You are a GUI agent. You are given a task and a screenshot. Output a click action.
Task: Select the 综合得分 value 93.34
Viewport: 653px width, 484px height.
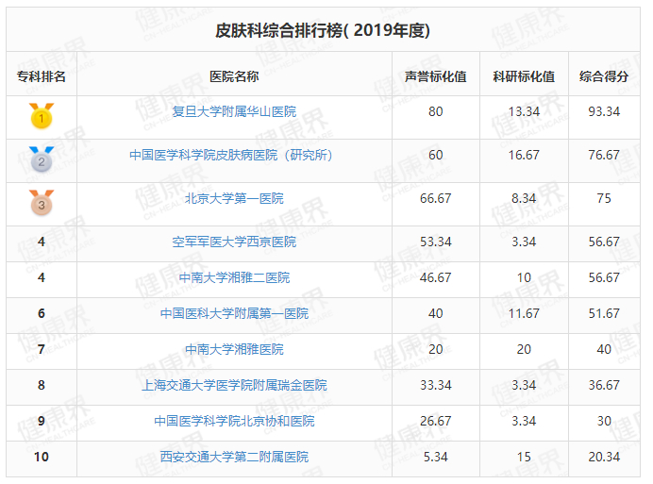pyautogui.click(x=604, y=111)
